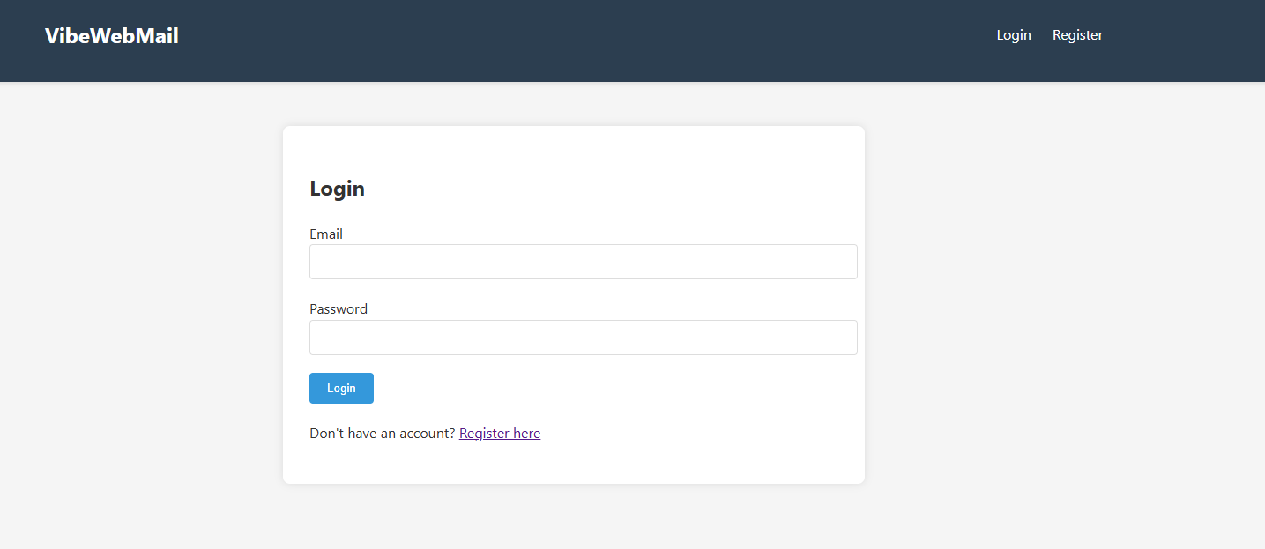The width and height of the screenshot is (1265, 549).
Task: Place cursor in the Email text box
Action: pyautogui.click(x=583, y=262)
